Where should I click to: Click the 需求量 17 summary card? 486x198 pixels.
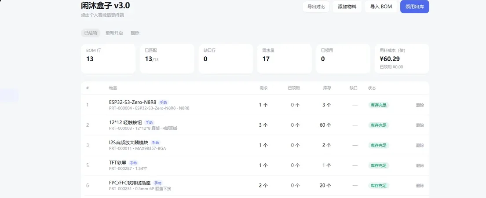(284, 59)
